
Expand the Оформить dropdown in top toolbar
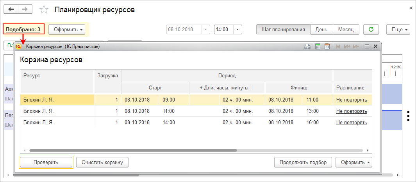[69, 29]
